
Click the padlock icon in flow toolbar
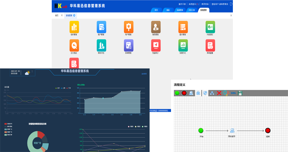pos(198,93)
